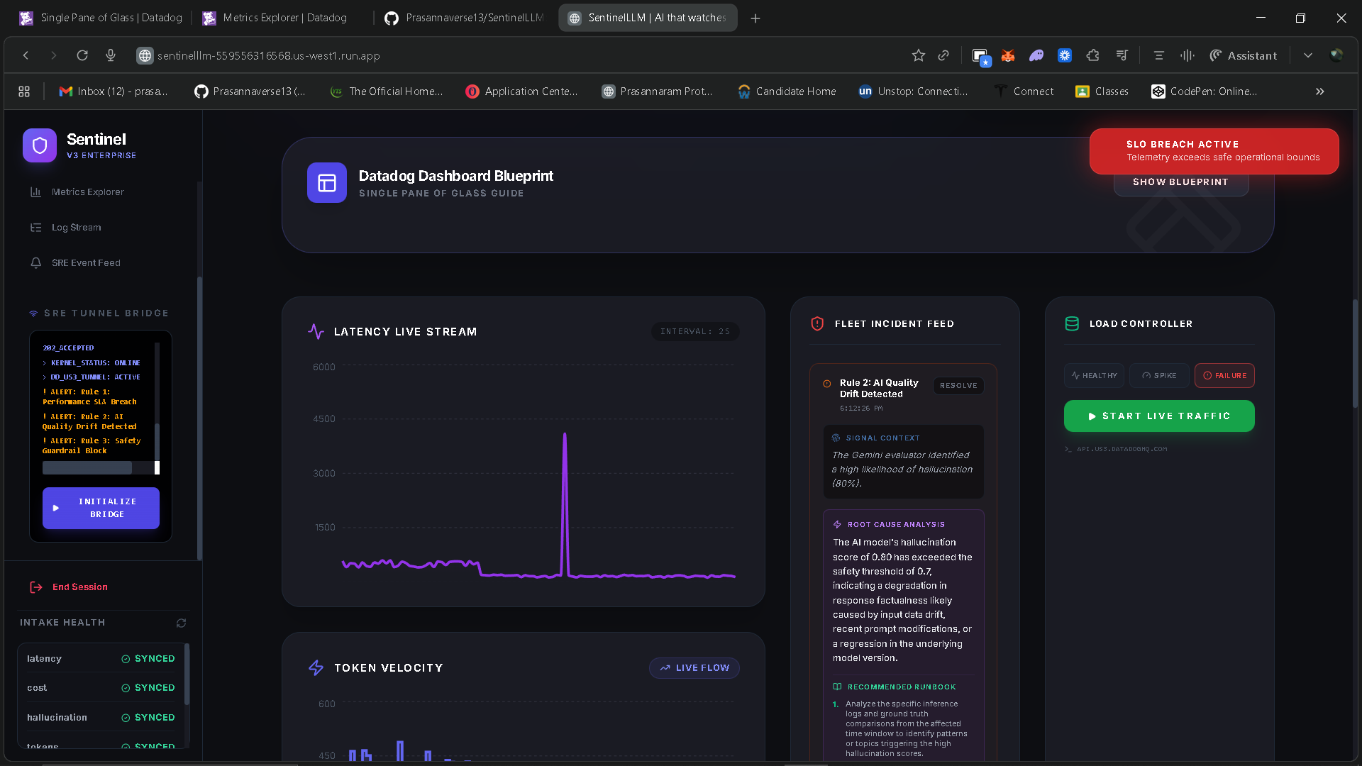Reload the page with the refresh icon
Image resolution: width=1362 pixels, height=766 pixels.
pos(82,55)
